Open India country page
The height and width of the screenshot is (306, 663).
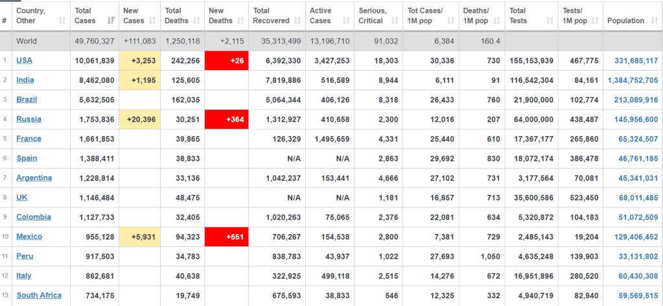point(25,80)
